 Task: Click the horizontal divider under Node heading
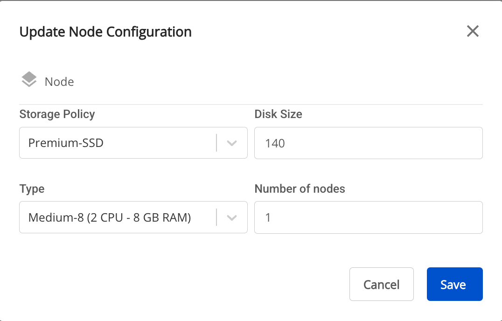point(251,105)
